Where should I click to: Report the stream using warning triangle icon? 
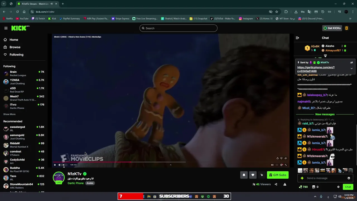point(285,184)
